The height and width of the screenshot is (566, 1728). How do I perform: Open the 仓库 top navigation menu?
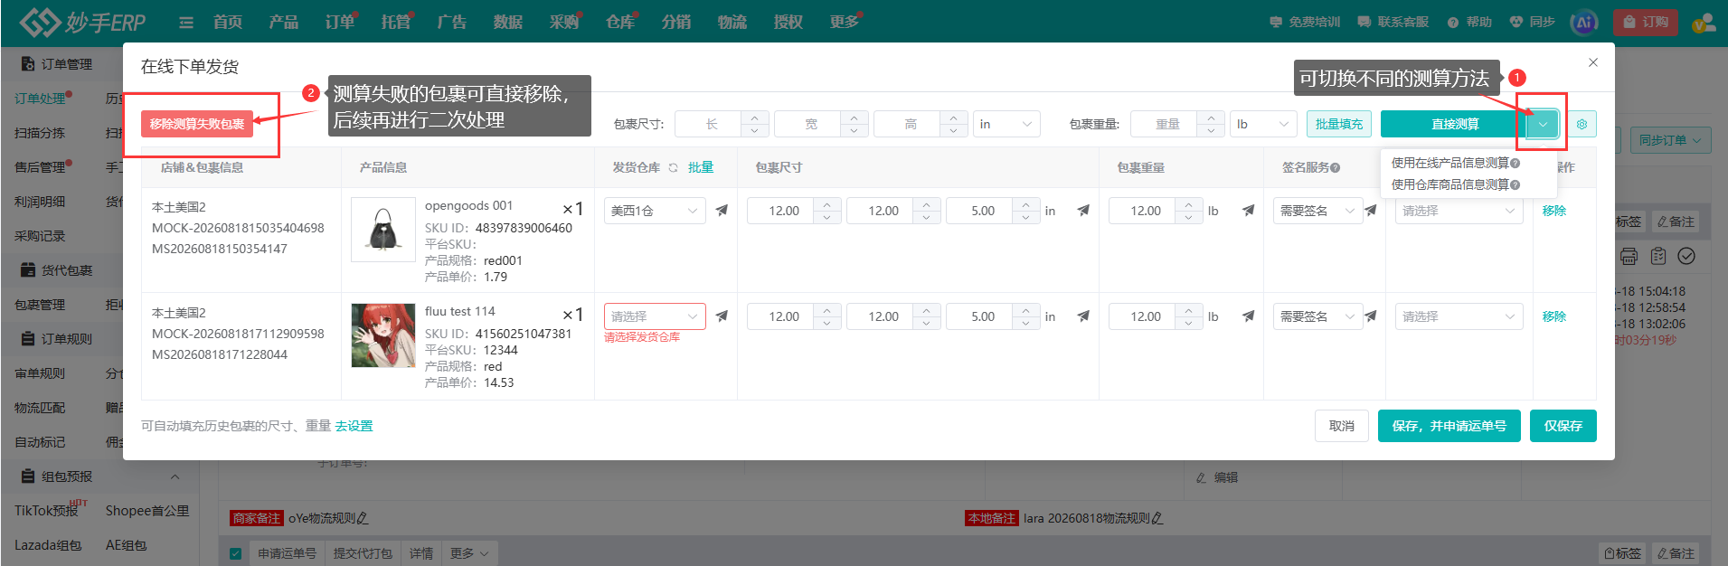(x=620, y=22)
